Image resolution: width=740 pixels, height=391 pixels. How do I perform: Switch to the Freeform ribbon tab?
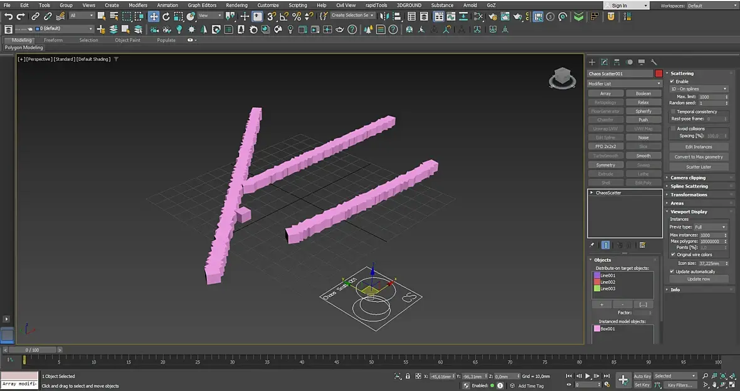click(53, 40)
